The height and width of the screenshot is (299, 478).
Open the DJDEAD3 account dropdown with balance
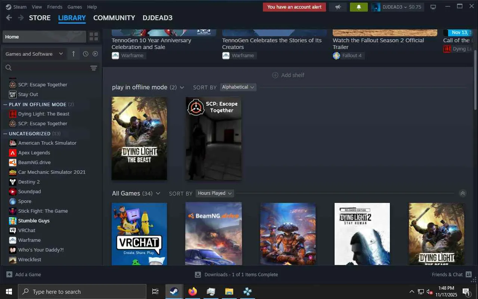[398, 7]
